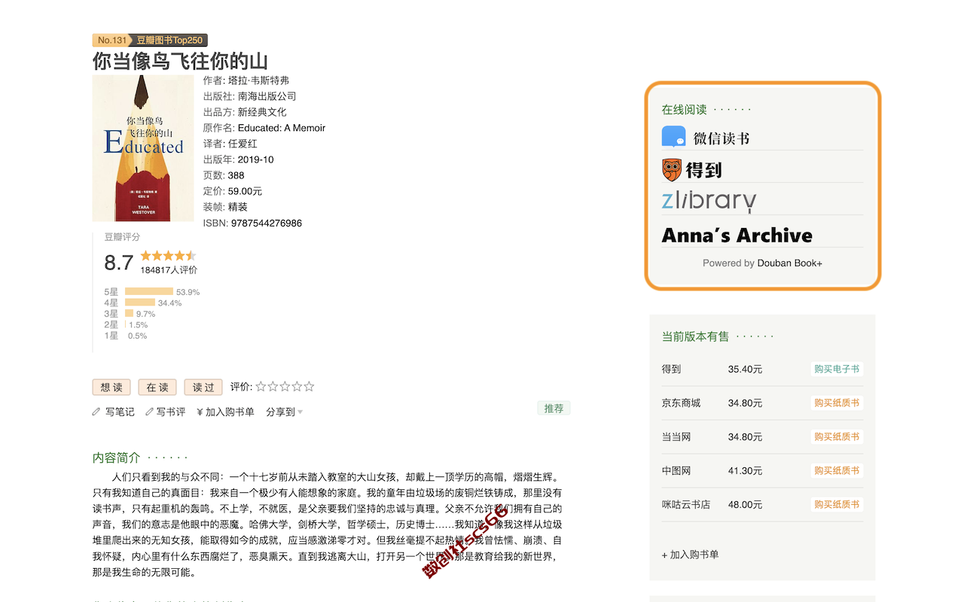Click the 3星 rating bar

pos(130,314)
